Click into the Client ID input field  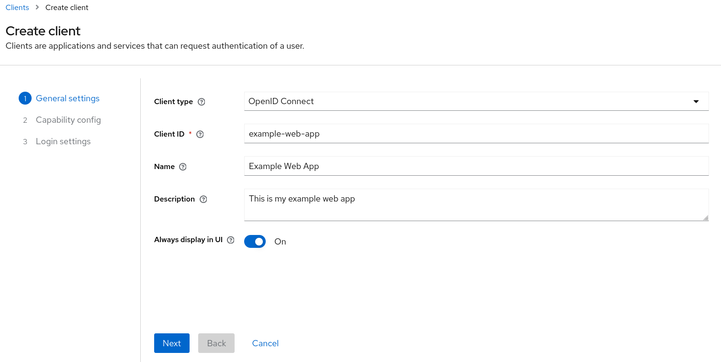476,134
